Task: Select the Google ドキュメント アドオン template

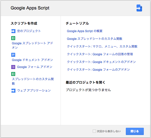Action: pos(32,60)
